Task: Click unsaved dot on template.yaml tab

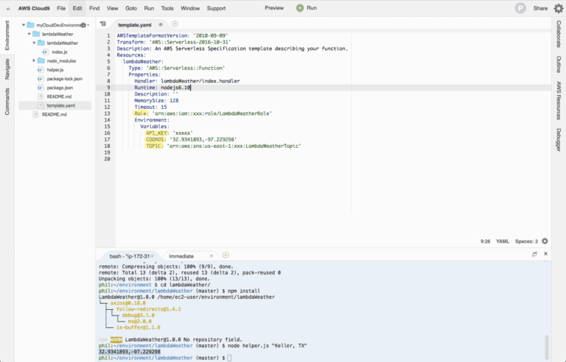Action: [161, 25]
